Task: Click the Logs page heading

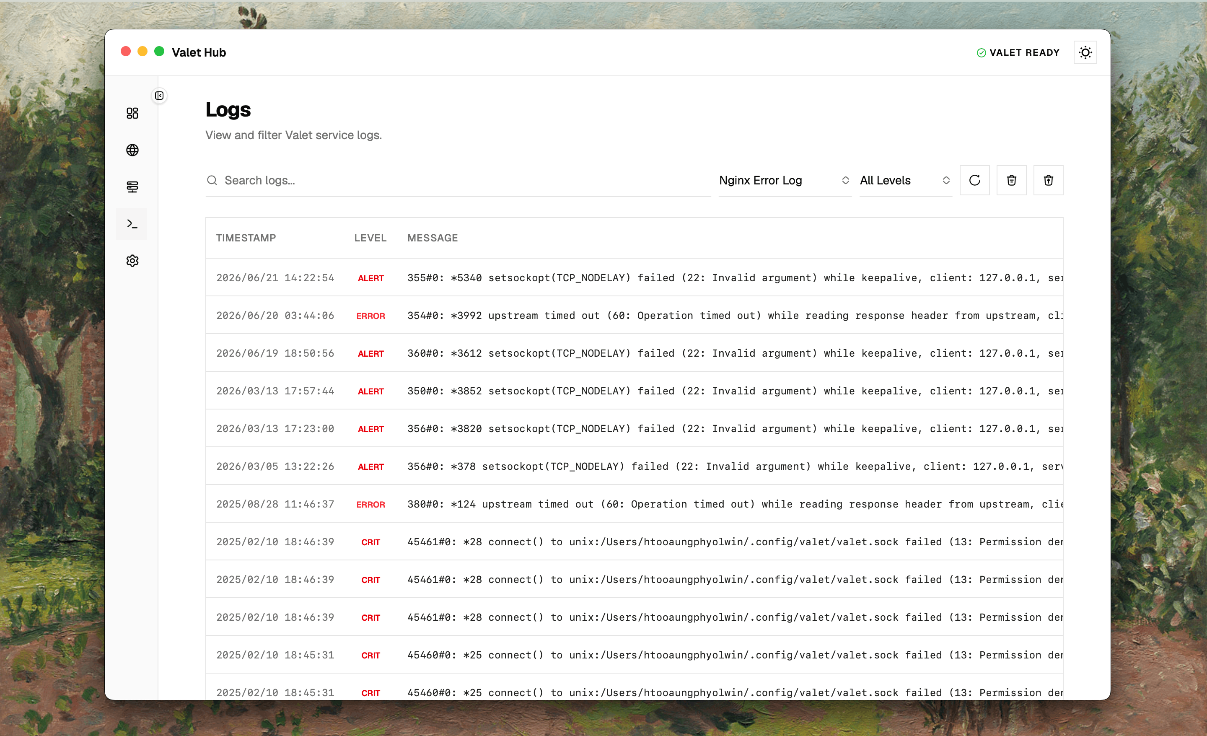Action: pyautogui.click(x=228, y=109)
